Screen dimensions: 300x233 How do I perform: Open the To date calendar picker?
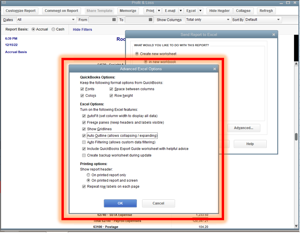click(151, 20)
